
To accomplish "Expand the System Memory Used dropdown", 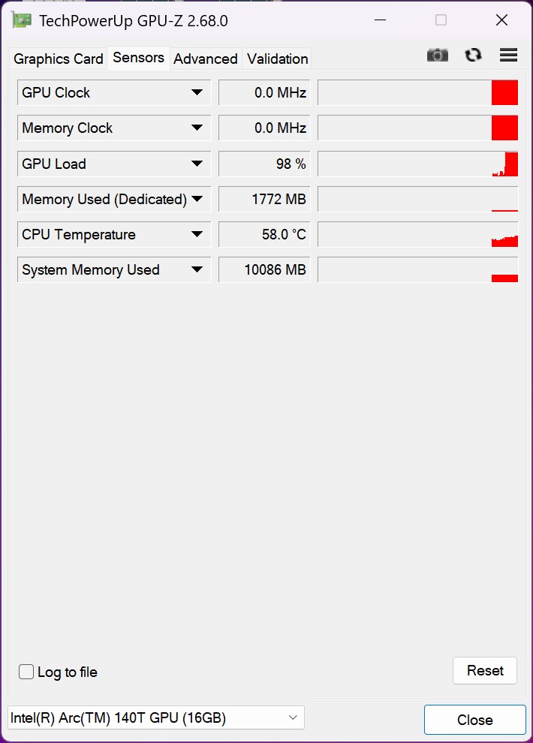I will pos(197,269).
